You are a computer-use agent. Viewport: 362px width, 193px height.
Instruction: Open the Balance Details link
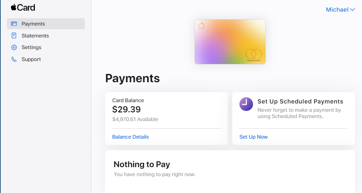[130, 137]
